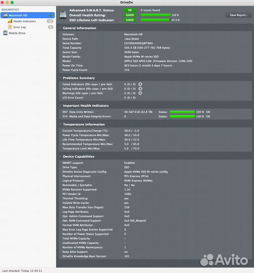Screen dimensions: 254x273
Task: Click the SSD Lifetime Left progress bar
Action: (x=155, y=20)
